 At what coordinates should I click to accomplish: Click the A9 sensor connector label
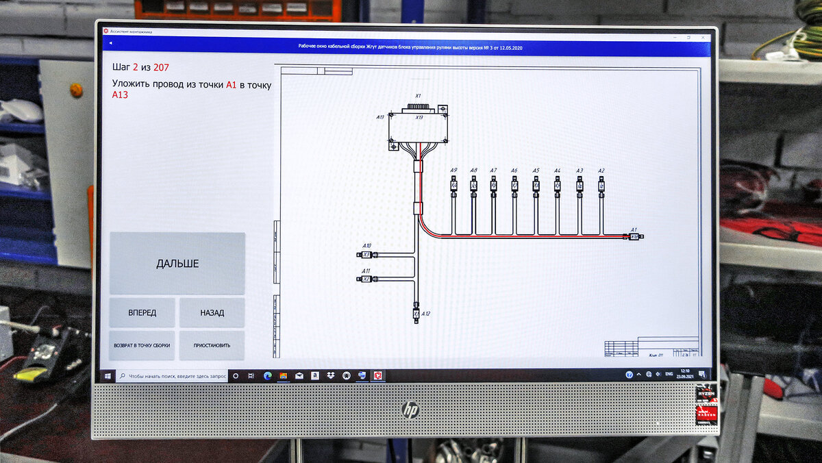pyautogui.click(x=453, y=171)
